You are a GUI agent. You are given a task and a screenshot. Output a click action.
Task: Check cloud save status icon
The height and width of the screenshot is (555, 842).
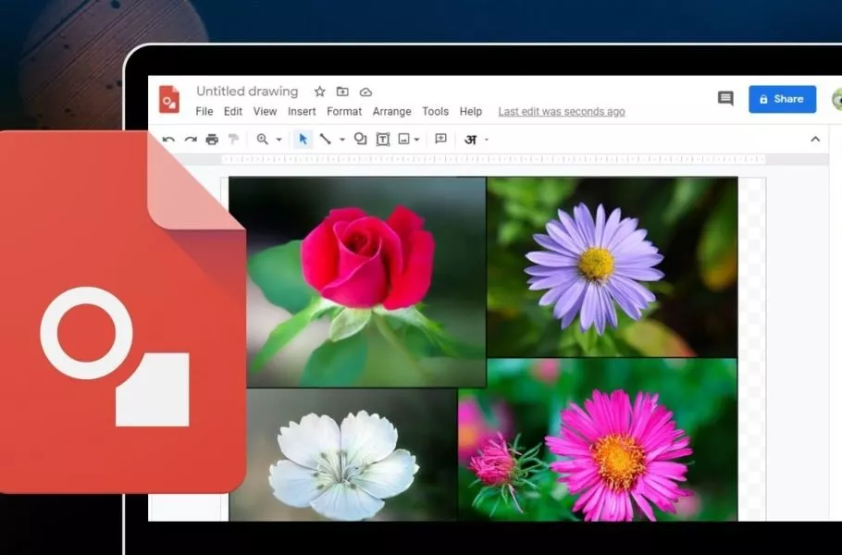point(365,92)
